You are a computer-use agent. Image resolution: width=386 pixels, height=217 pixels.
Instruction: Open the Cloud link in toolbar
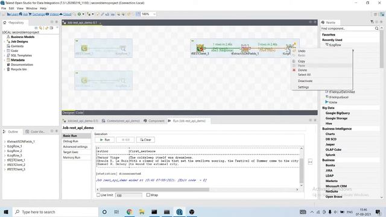coord(66,14)
